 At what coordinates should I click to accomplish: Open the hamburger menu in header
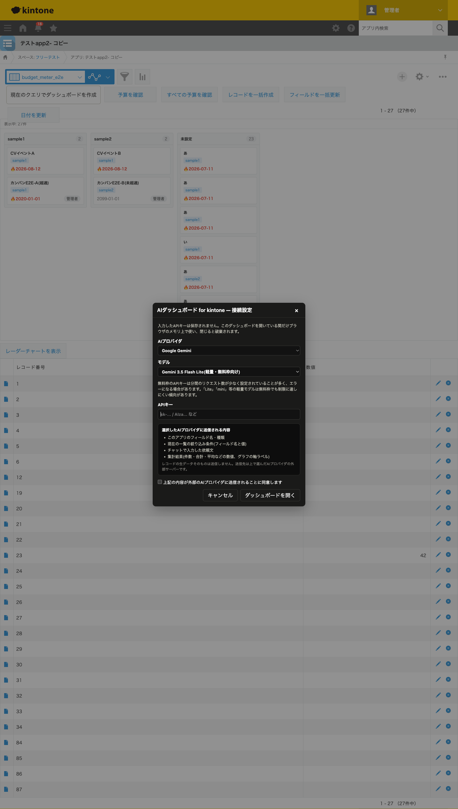pyautogui.click(x=8, y=28)
